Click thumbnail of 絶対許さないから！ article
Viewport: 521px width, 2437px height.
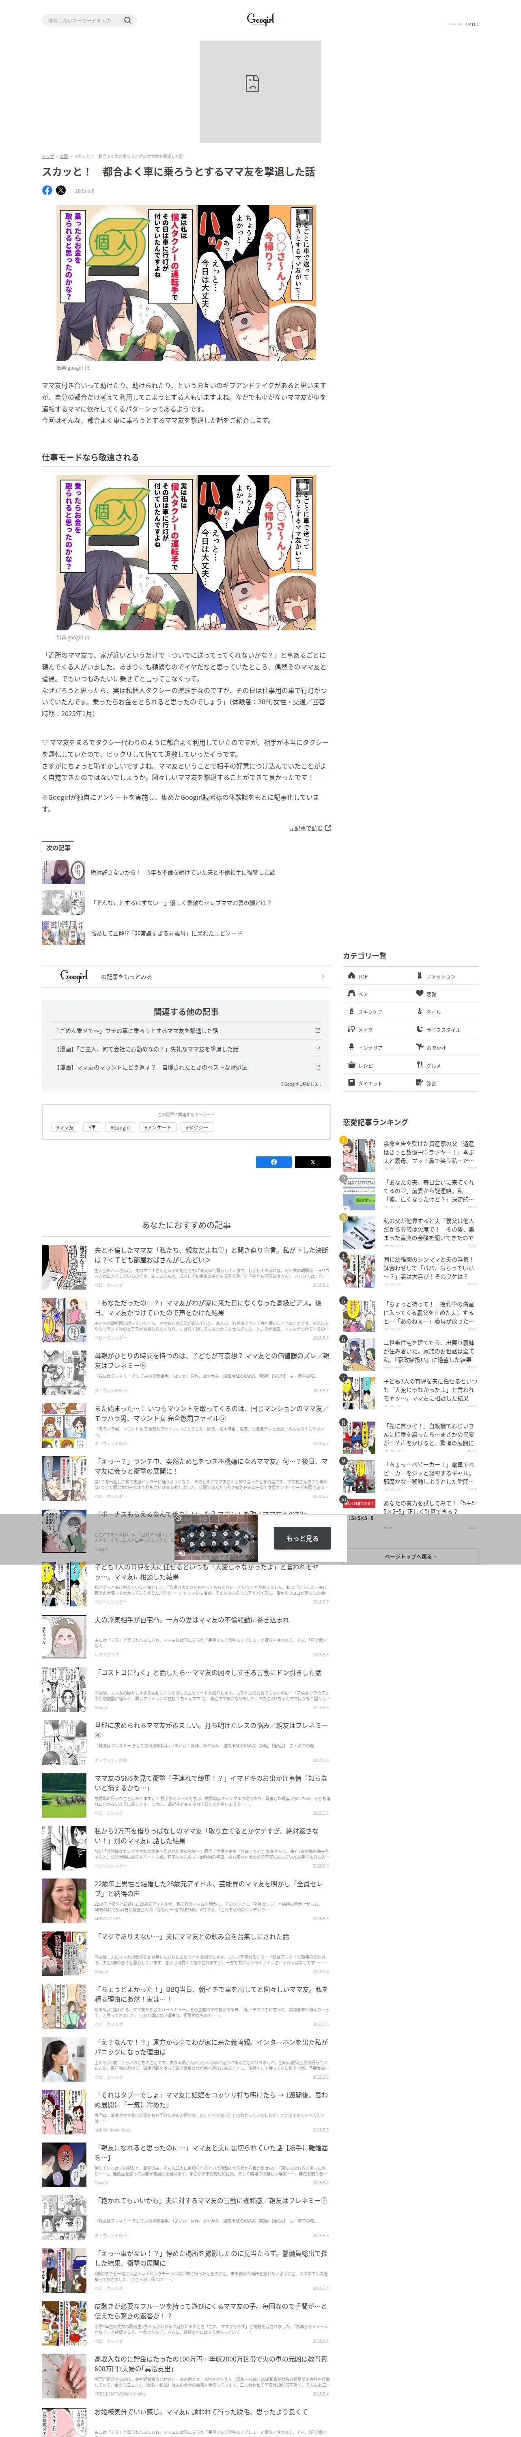click(63, 872)
